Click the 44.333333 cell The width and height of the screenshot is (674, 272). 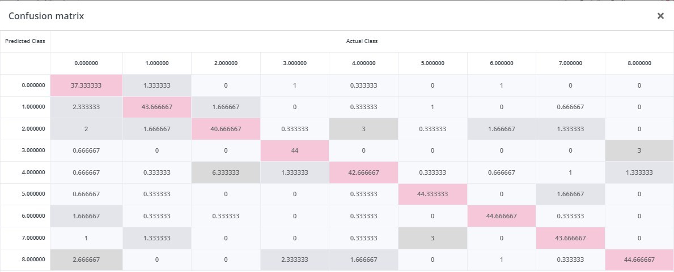[x=433, y=194]
